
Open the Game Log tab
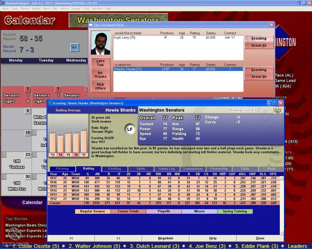[167, 169]
